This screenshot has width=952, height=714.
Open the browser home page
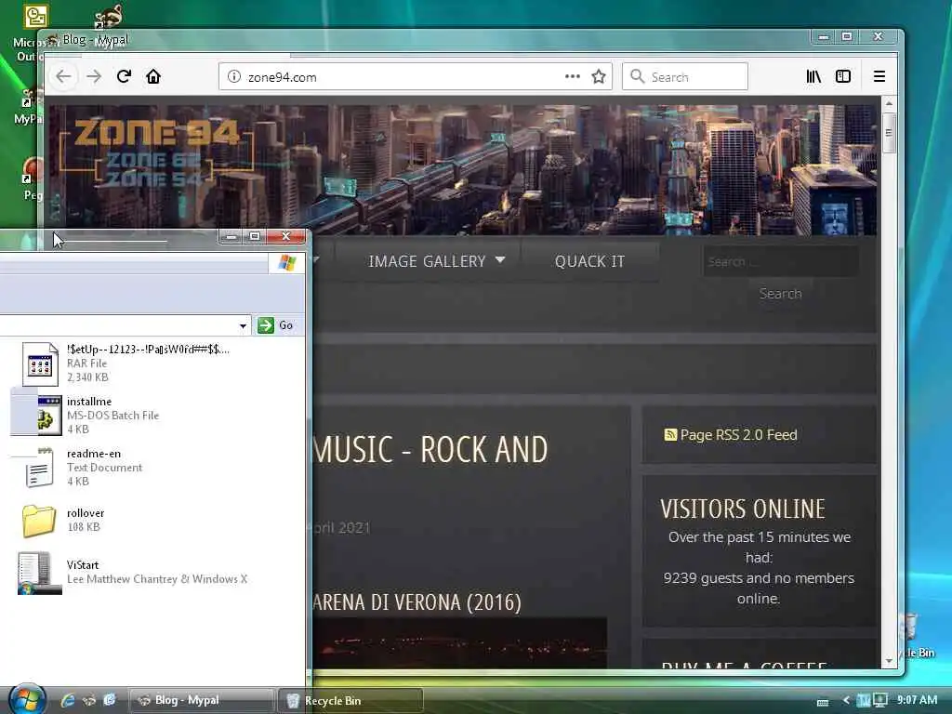(x=153, y=76)
